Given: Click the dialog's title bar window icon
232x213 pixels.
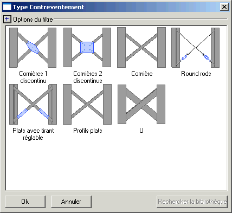Looking at the screenshot, I should coord(7,7).
